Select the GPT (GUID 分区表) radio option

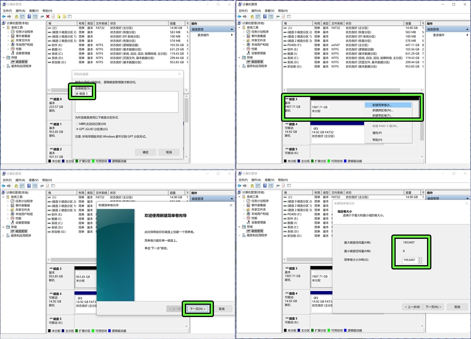click(x=77, y=129)
